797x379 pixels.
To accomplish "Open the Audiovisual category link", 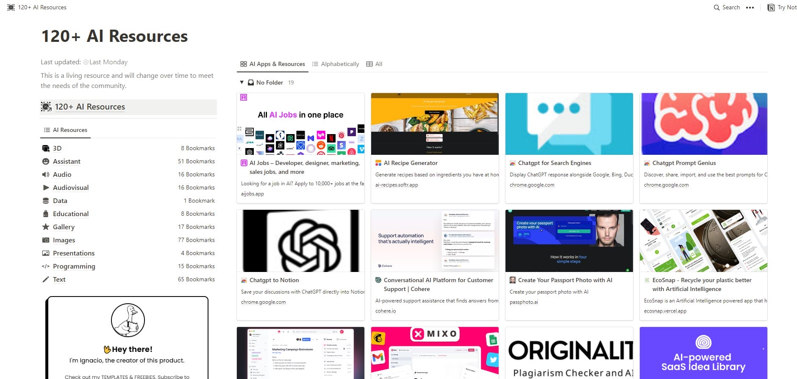I will (71, 188).
